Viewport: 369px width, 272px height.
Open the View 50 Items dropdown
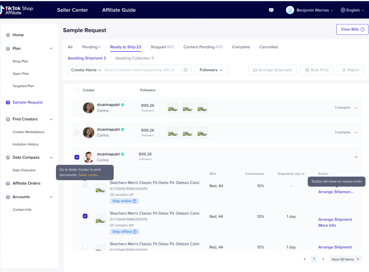tap(345, 259)
